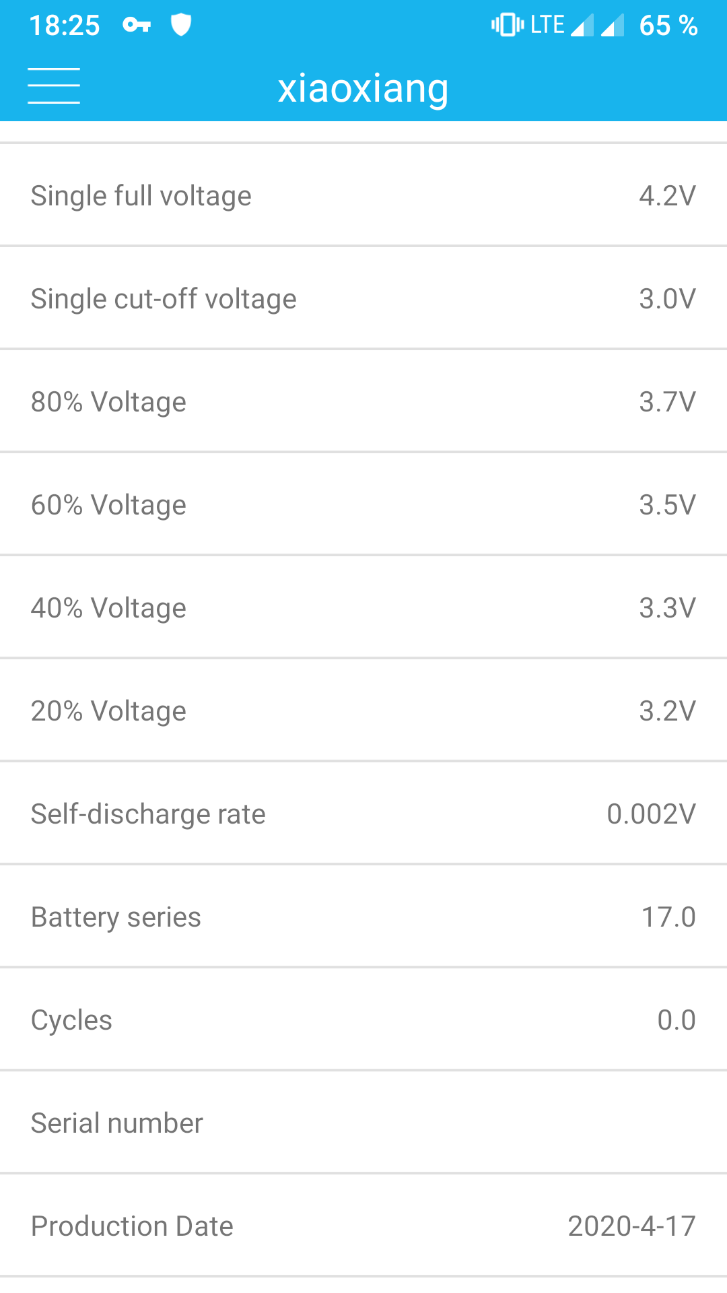Tap the 65 % battery indicator
Viewport: 727px width, 1293px height.
(x=668, y=26)
